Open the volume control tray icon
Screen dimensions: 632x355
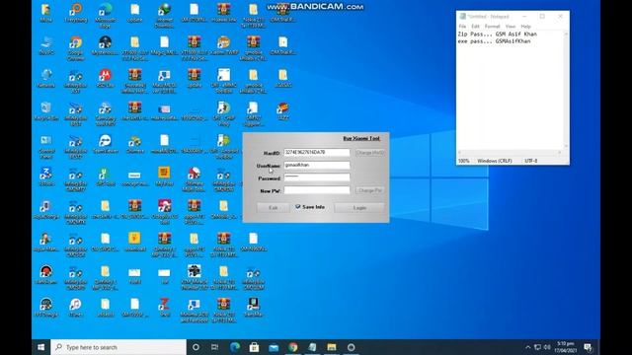tap(547, 347)
